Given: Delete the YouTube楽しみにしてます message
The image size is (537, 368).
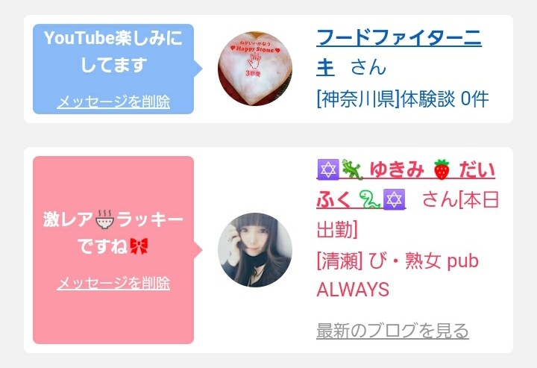Looking at the screenshot, I should (x=113, y=102).
